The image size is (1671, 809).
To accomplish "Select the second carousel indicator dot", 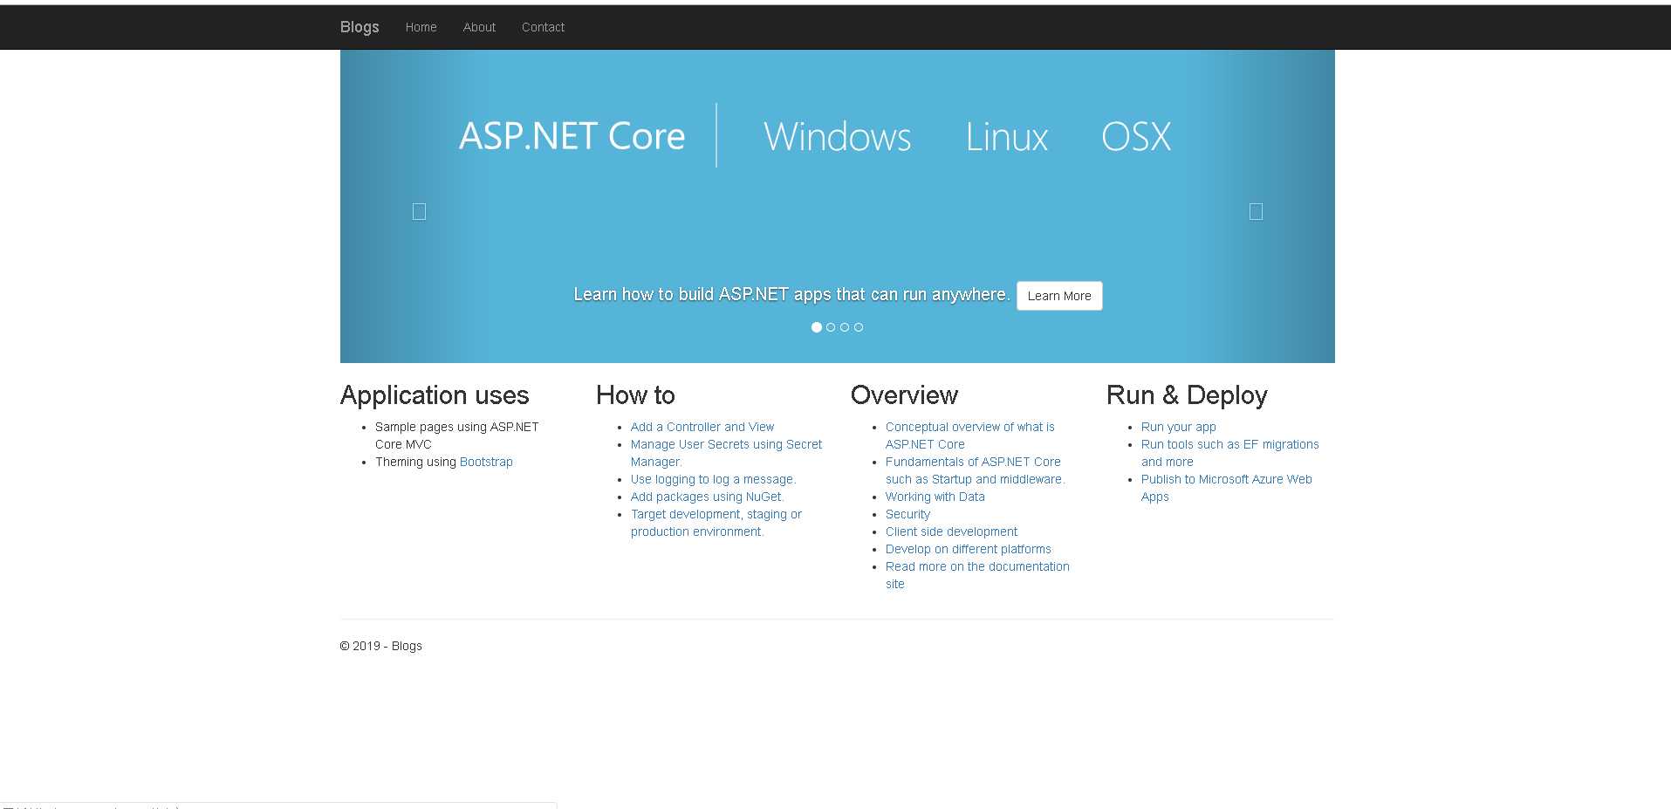I will [x=831, y=327].
